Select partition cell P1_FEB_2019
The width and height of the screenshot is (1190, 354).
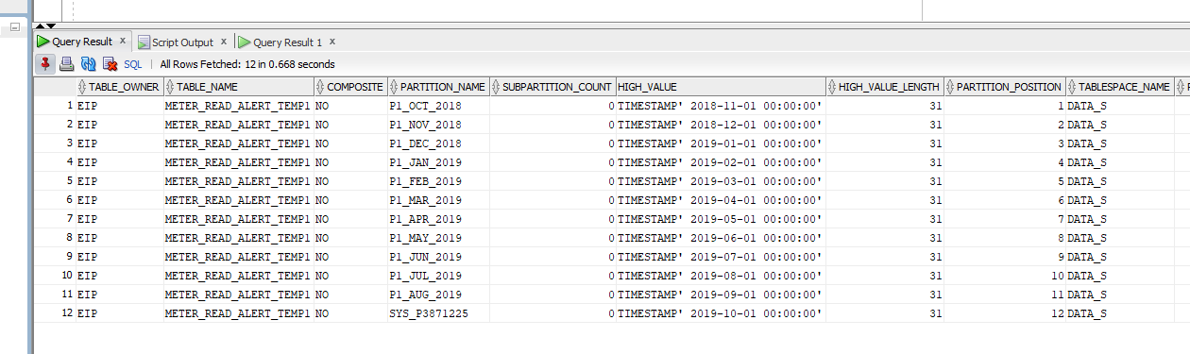[x=438, y=181]
